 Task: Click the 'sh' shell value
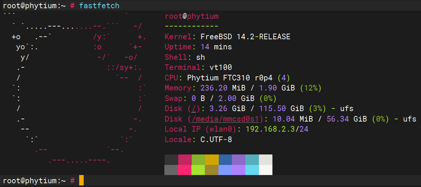(x=201, y=57)
